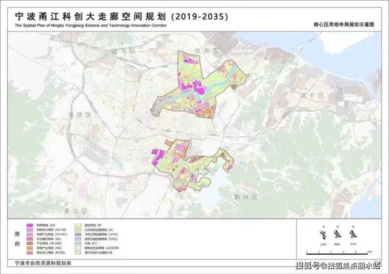
Task: Click the title 宁波甬江科创大走廊空间规划
Action: click(x=90, y=17)
